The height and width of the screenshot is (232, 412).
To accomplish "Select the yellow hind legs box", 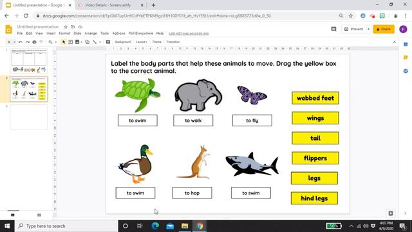I will click(x=314, y=198).
